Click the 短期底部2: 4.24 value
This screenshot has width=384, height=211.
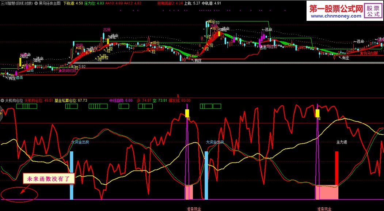[x=170, y=3]
